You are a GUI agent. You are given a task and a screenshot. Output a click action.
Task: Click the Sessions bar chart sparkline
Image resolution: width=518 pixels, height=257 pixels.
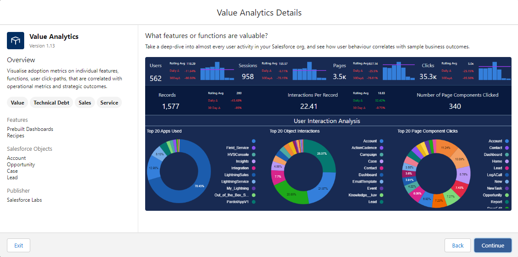309,71
